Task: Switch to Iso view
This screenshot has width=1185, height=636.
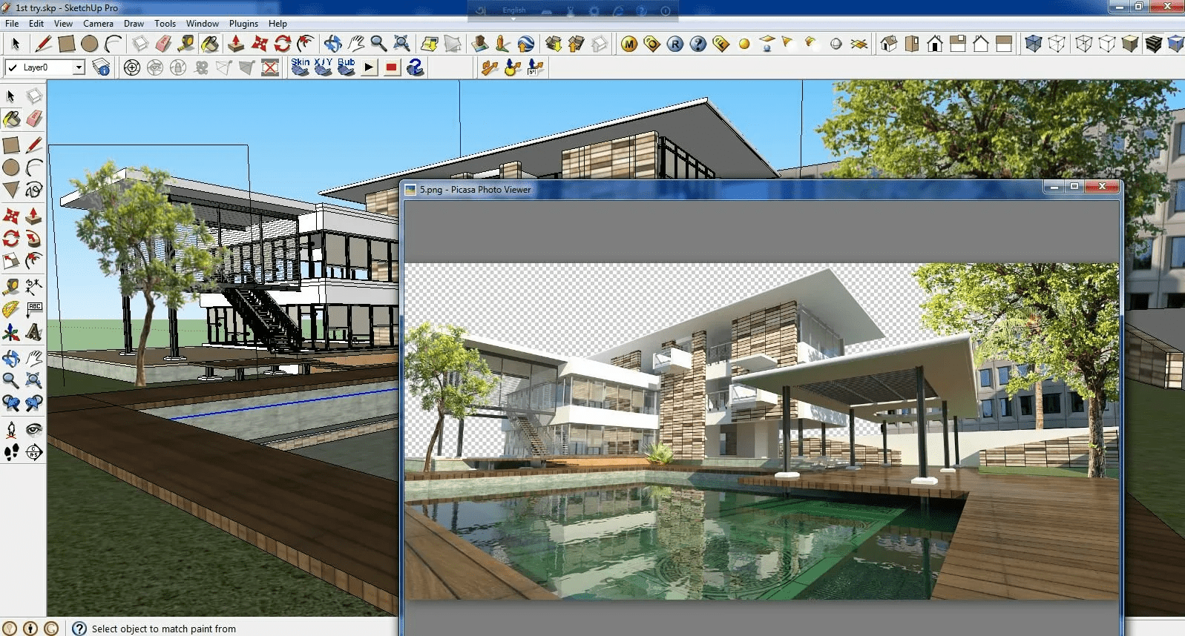Action: coord(889,44)
